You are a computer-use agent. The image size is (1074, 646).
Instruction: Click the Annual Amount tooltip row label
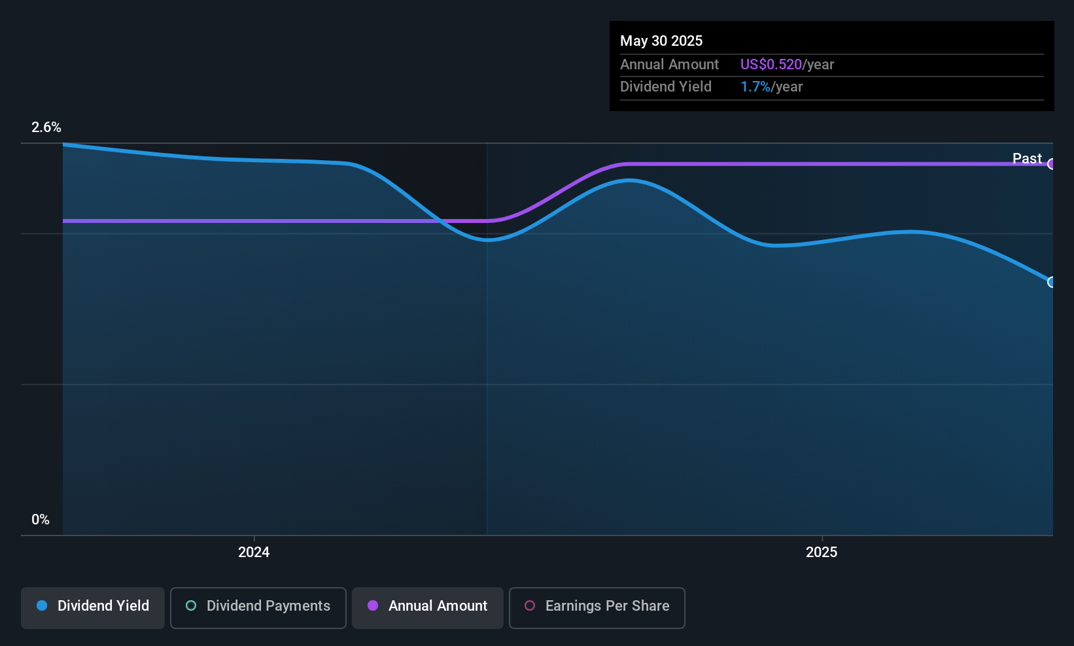[x=669, y=64]
